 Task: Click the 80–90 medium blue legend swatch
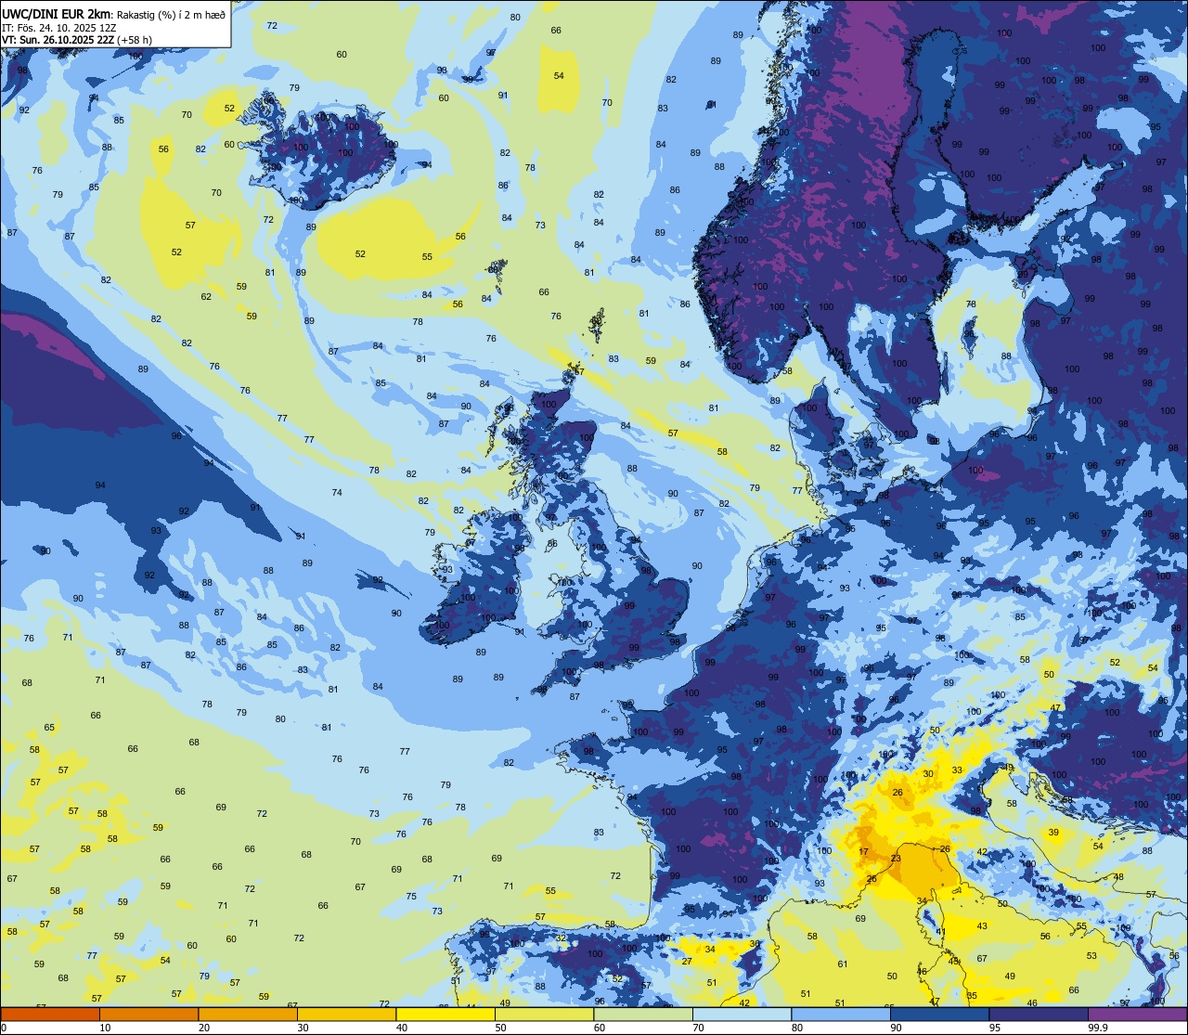click(x=841, y=1014)
